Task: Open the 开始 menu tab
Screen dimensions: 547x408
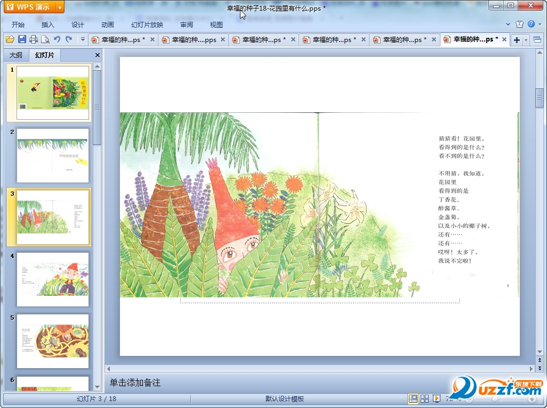Action: point(18,24)
